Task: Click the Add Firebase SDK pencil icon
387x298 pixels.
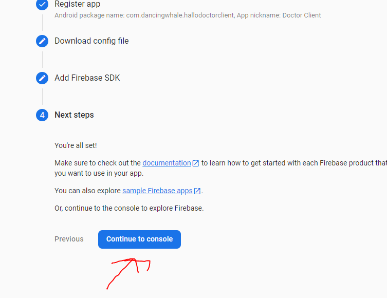Action: point(42,78)
